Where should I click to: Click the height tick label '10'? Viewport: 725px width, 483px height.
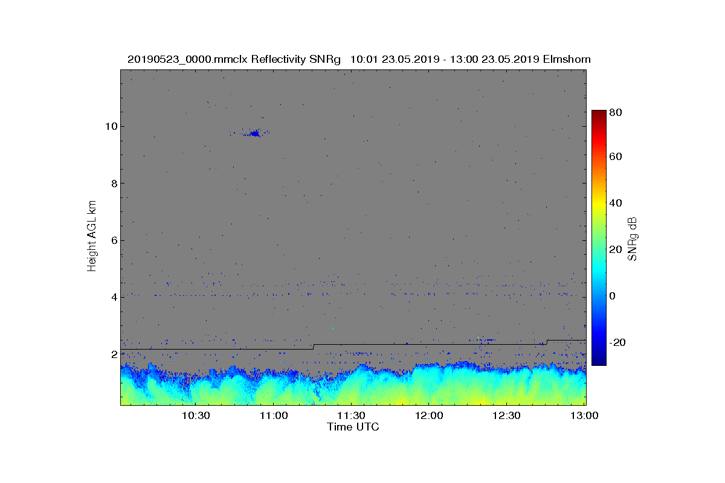pos(111,126)
